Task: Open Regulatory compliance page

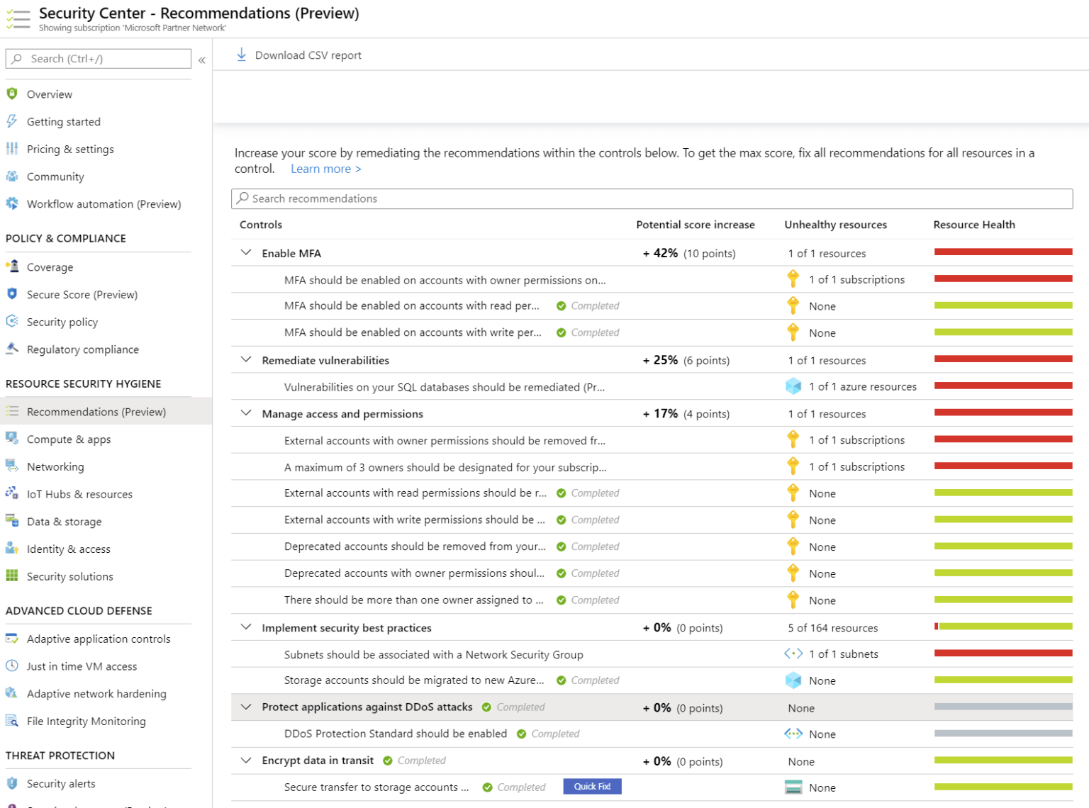Action: click(83, 349)
